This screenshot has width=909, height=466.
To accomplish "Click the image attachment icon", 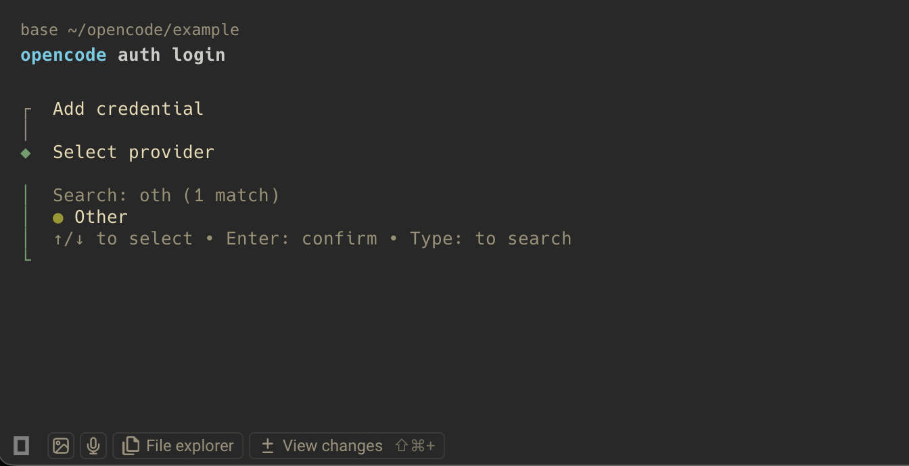I will [61, 446].
